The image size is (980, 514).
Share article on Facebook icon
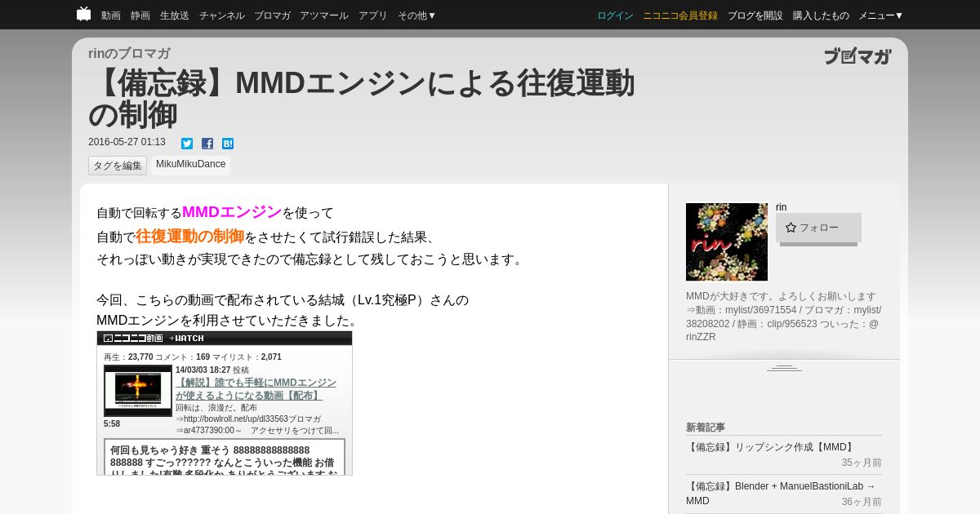coord(207,144)
